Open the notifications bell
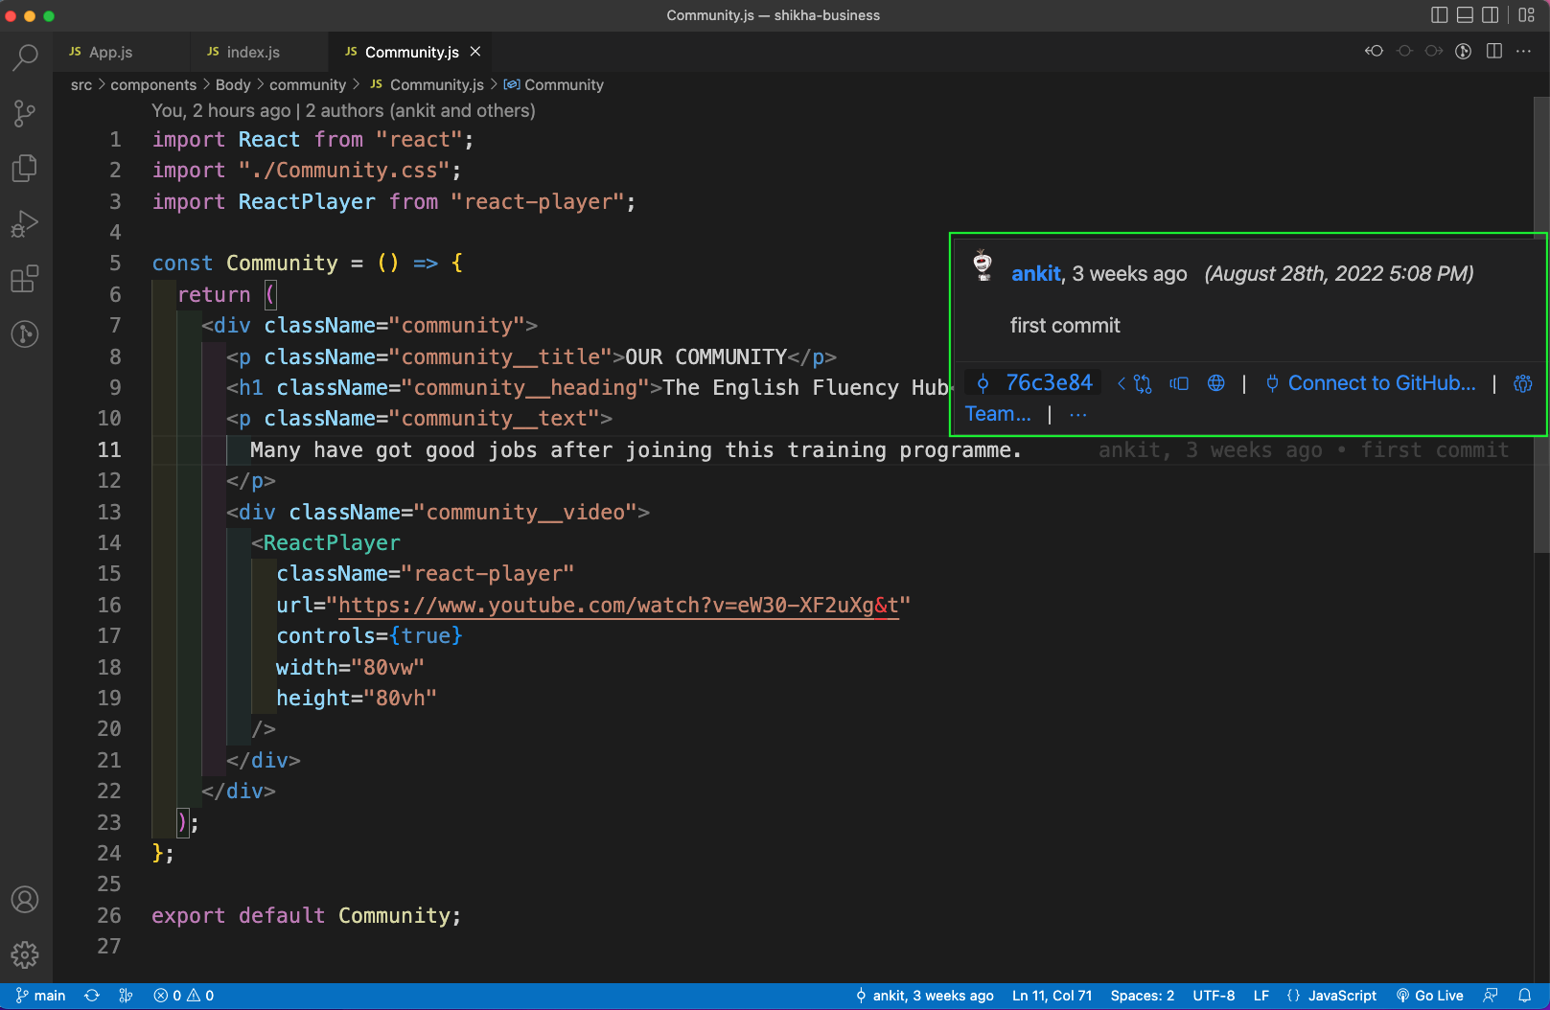Viewport: 1550px width, 1010px height. tap(1527, 996)
